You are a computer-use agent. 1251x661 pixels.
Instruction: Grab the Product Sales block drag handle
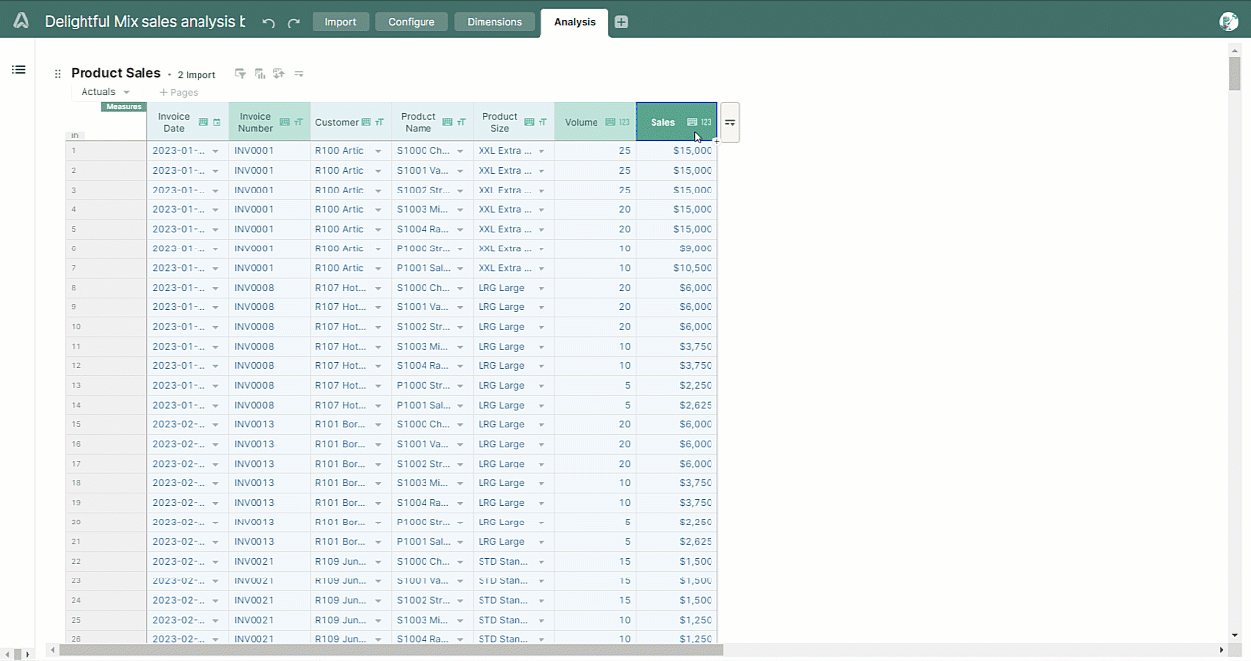(57, 74)
